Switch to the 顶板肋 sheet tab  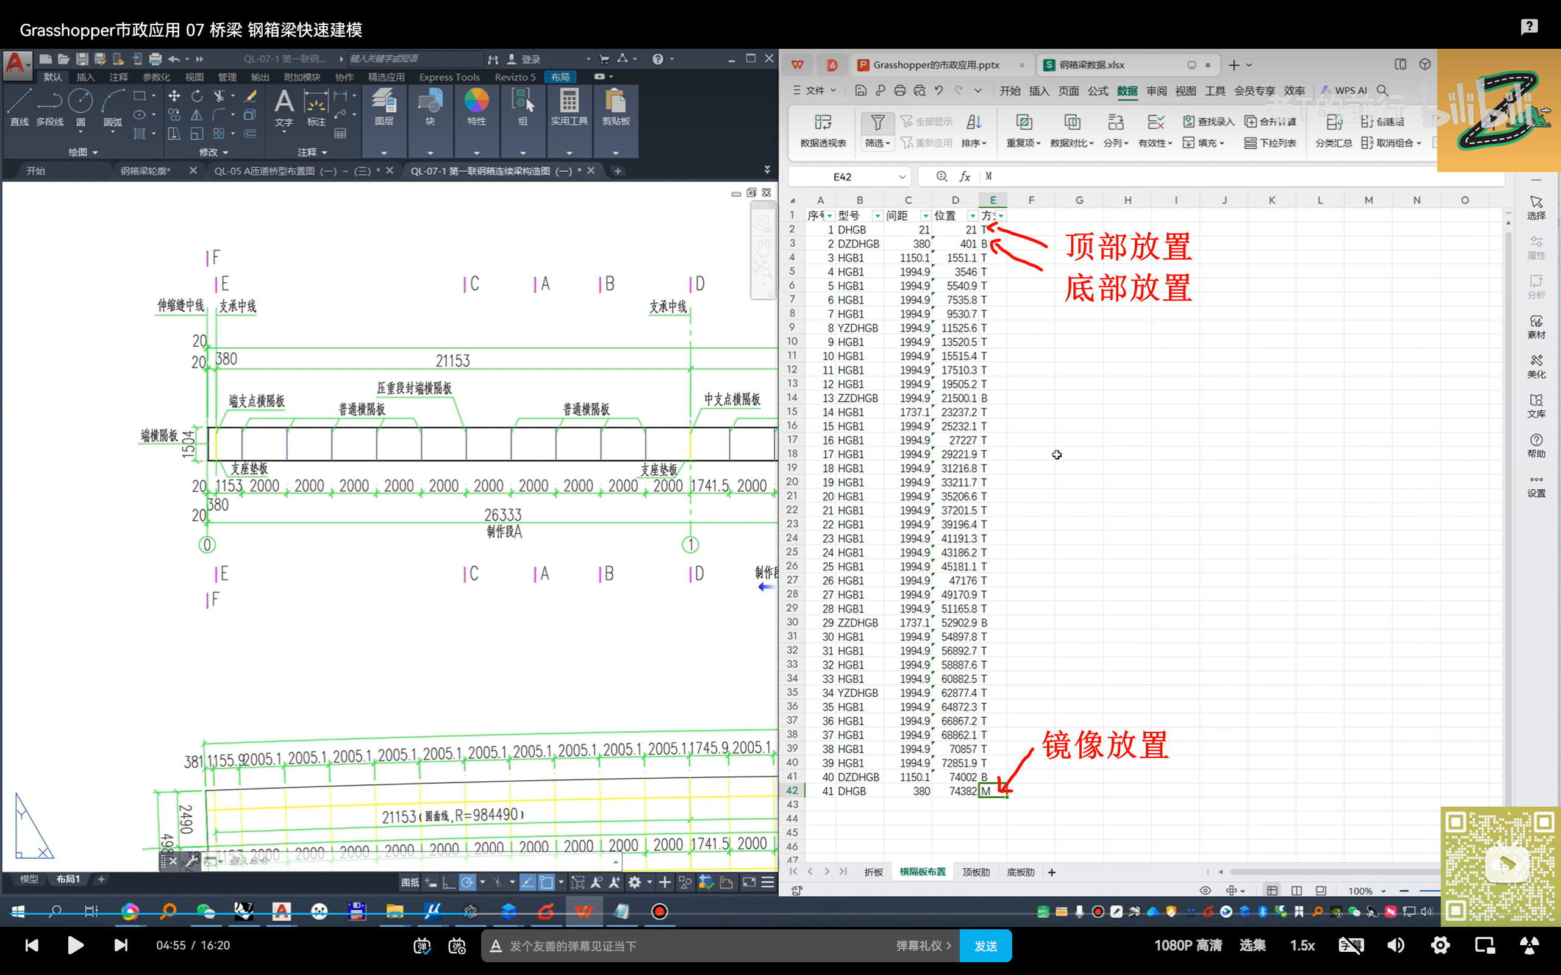point(975,872)
